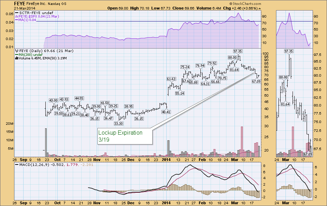
Task: Click the 41.50 price label
Action: pyautogui.click(x=105, y=103)
